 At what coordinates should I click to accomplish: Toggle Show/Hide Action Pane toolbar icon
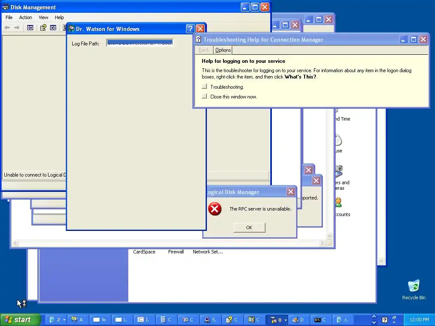(53, 28)
